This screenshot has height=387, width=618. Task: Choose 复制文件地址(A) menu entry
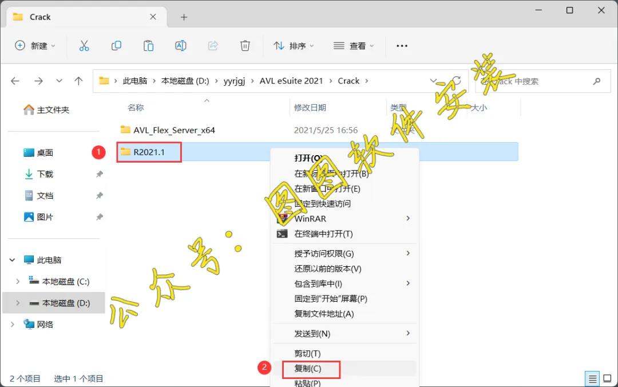click(345, 314)
